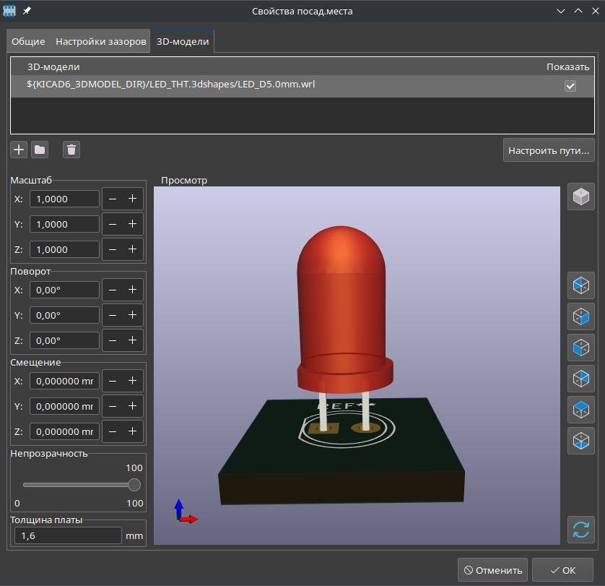Increase Смещение Y value with plus button
Viewport: 605px width, 586px height.
coord(133,406)
